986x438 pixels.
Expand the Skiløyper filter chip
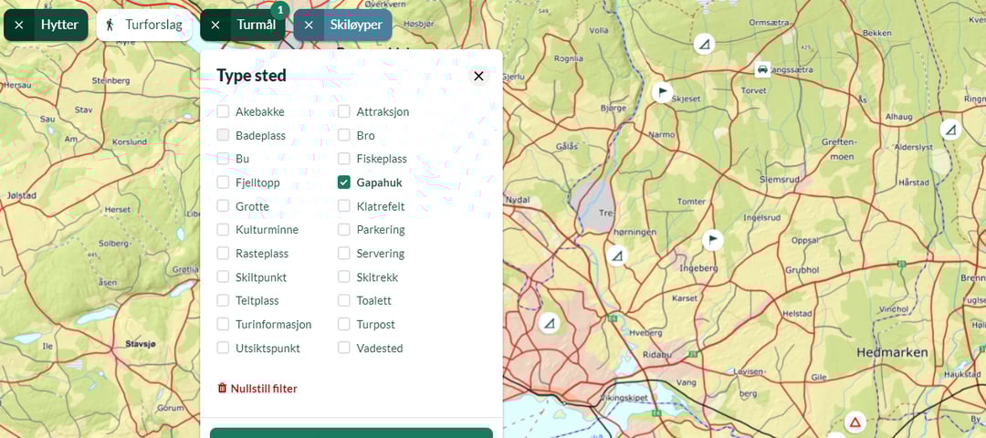click(x=356, y=25)
